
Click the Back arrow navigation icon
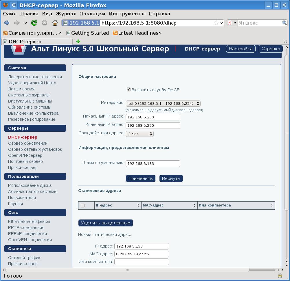point(7,23)
